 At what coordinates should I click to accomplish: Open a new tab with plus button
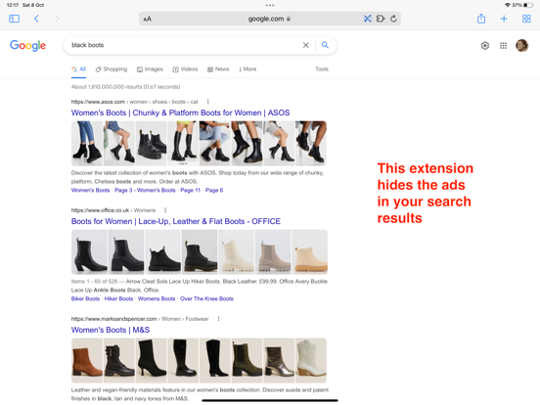pyautogui.click(x=504, y=19)
